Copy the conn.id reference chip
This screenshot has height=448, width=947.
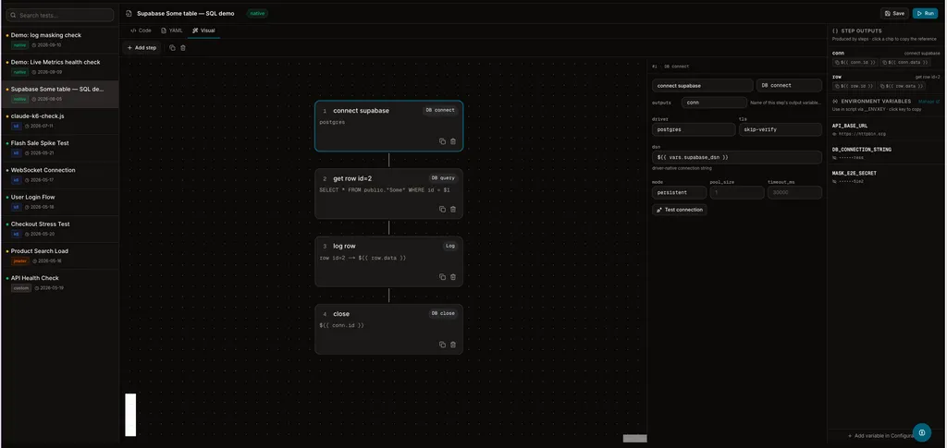coord(855,62)
